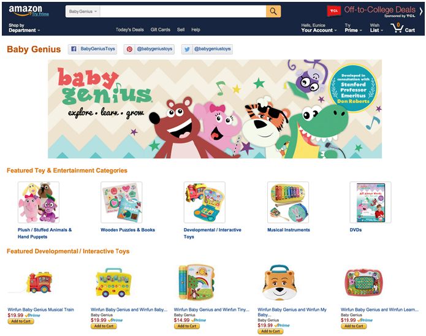
Task: Open the DVDs category thumbnail
Action: 370,202
